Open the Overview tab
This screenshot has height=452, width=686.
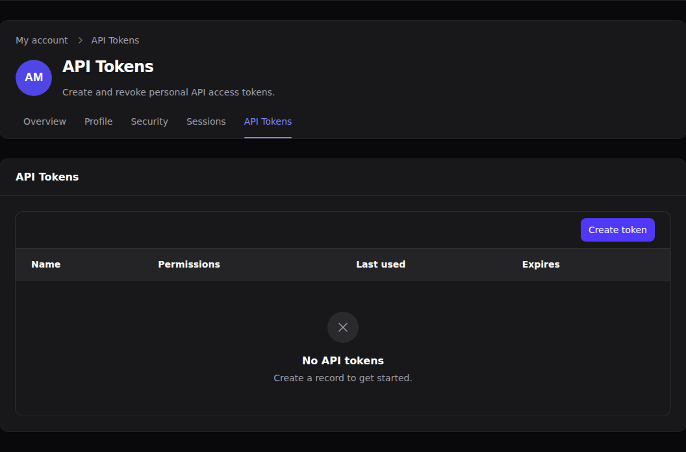coord(45,121)
